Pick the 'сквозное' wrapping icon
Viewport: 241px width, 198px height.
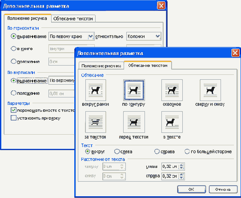point(172,90)
